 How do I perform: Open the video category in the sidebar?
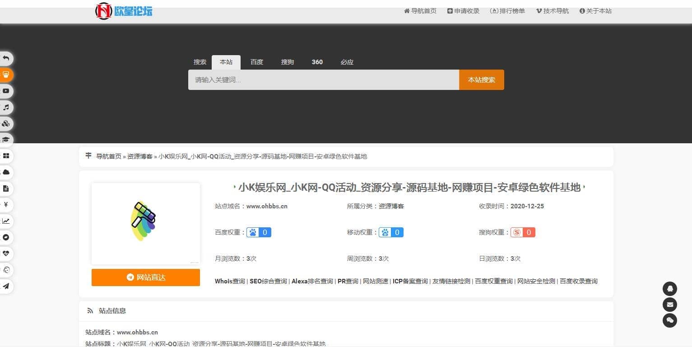point(6,91)
